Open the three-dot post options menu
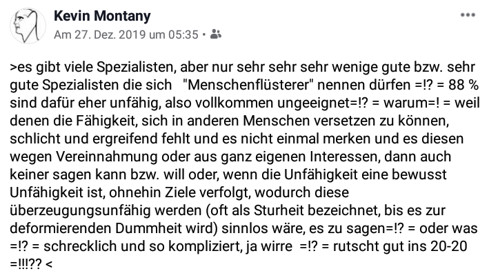The width and height of the screenshot is (489, 280). coord(468,15)
